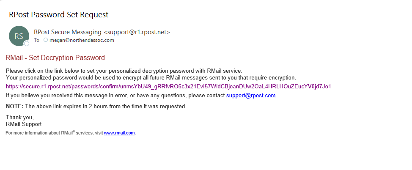This screenshot has width=412, height=170.
Task: Click the "Please click on the link below" sentence
Action: 124,71
